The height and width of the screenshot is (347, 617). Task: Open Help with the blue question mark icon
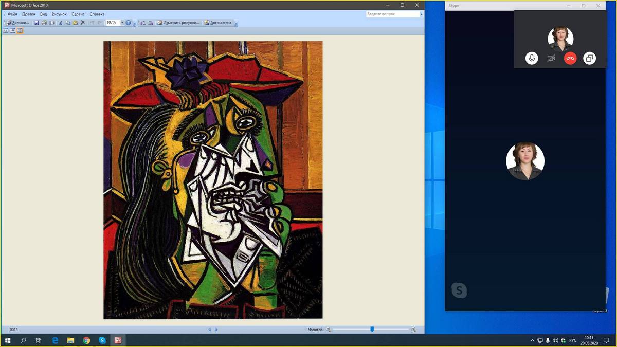coord(129,23)
